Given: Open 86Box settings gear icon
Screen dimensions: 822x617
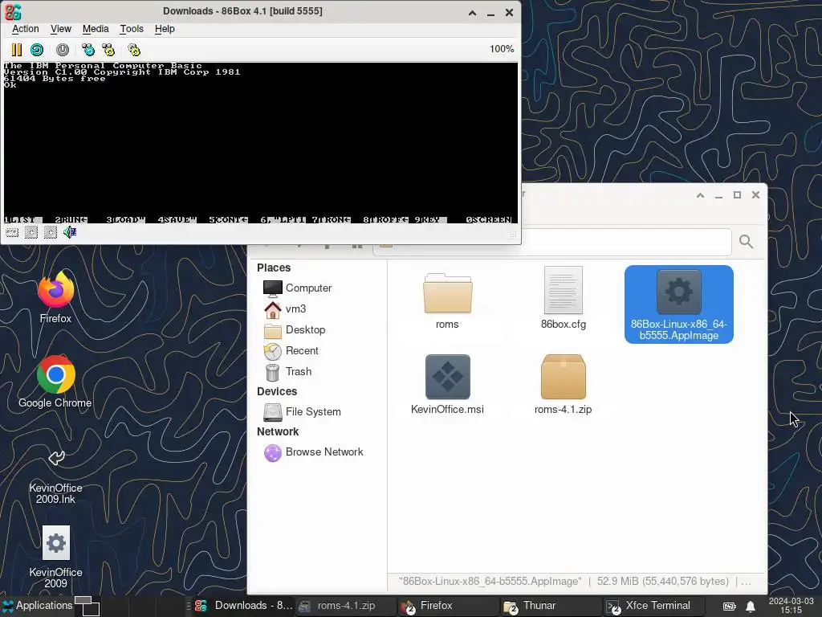Looking at the screenshot, I should pyautogui.click(x=134, y=50).
